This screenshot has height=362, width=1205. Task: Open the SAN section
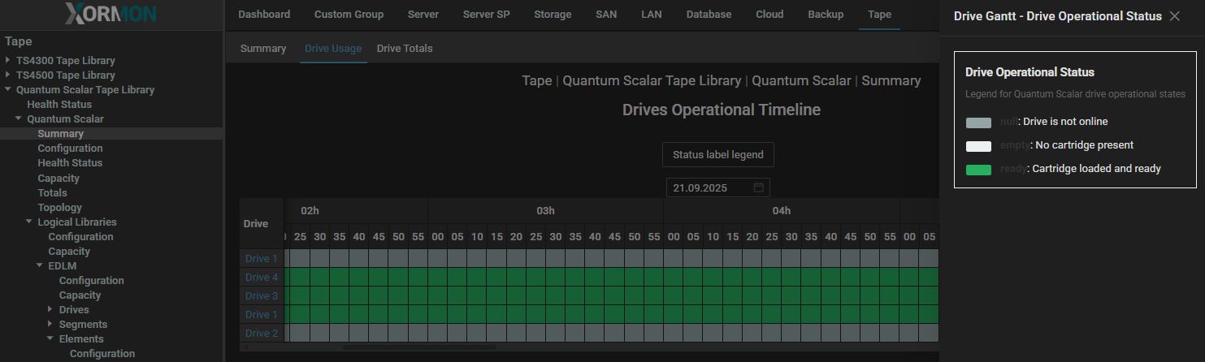coord(606,15)
